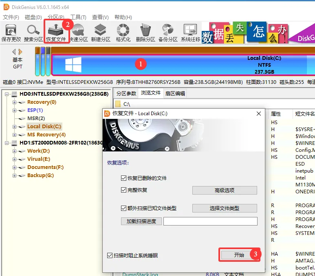The height and width of the screenshot is (276, 315).
Task: Select the third small partition bar
Action: 48,61
